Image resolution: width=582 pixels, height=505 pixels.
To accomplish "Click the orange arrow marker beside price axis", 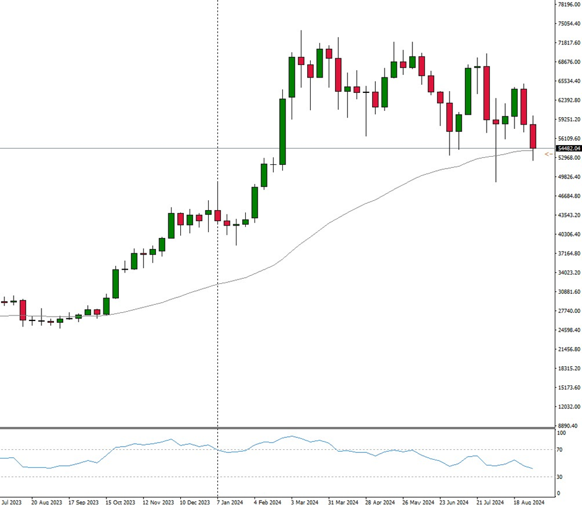I will click(548, 154).
